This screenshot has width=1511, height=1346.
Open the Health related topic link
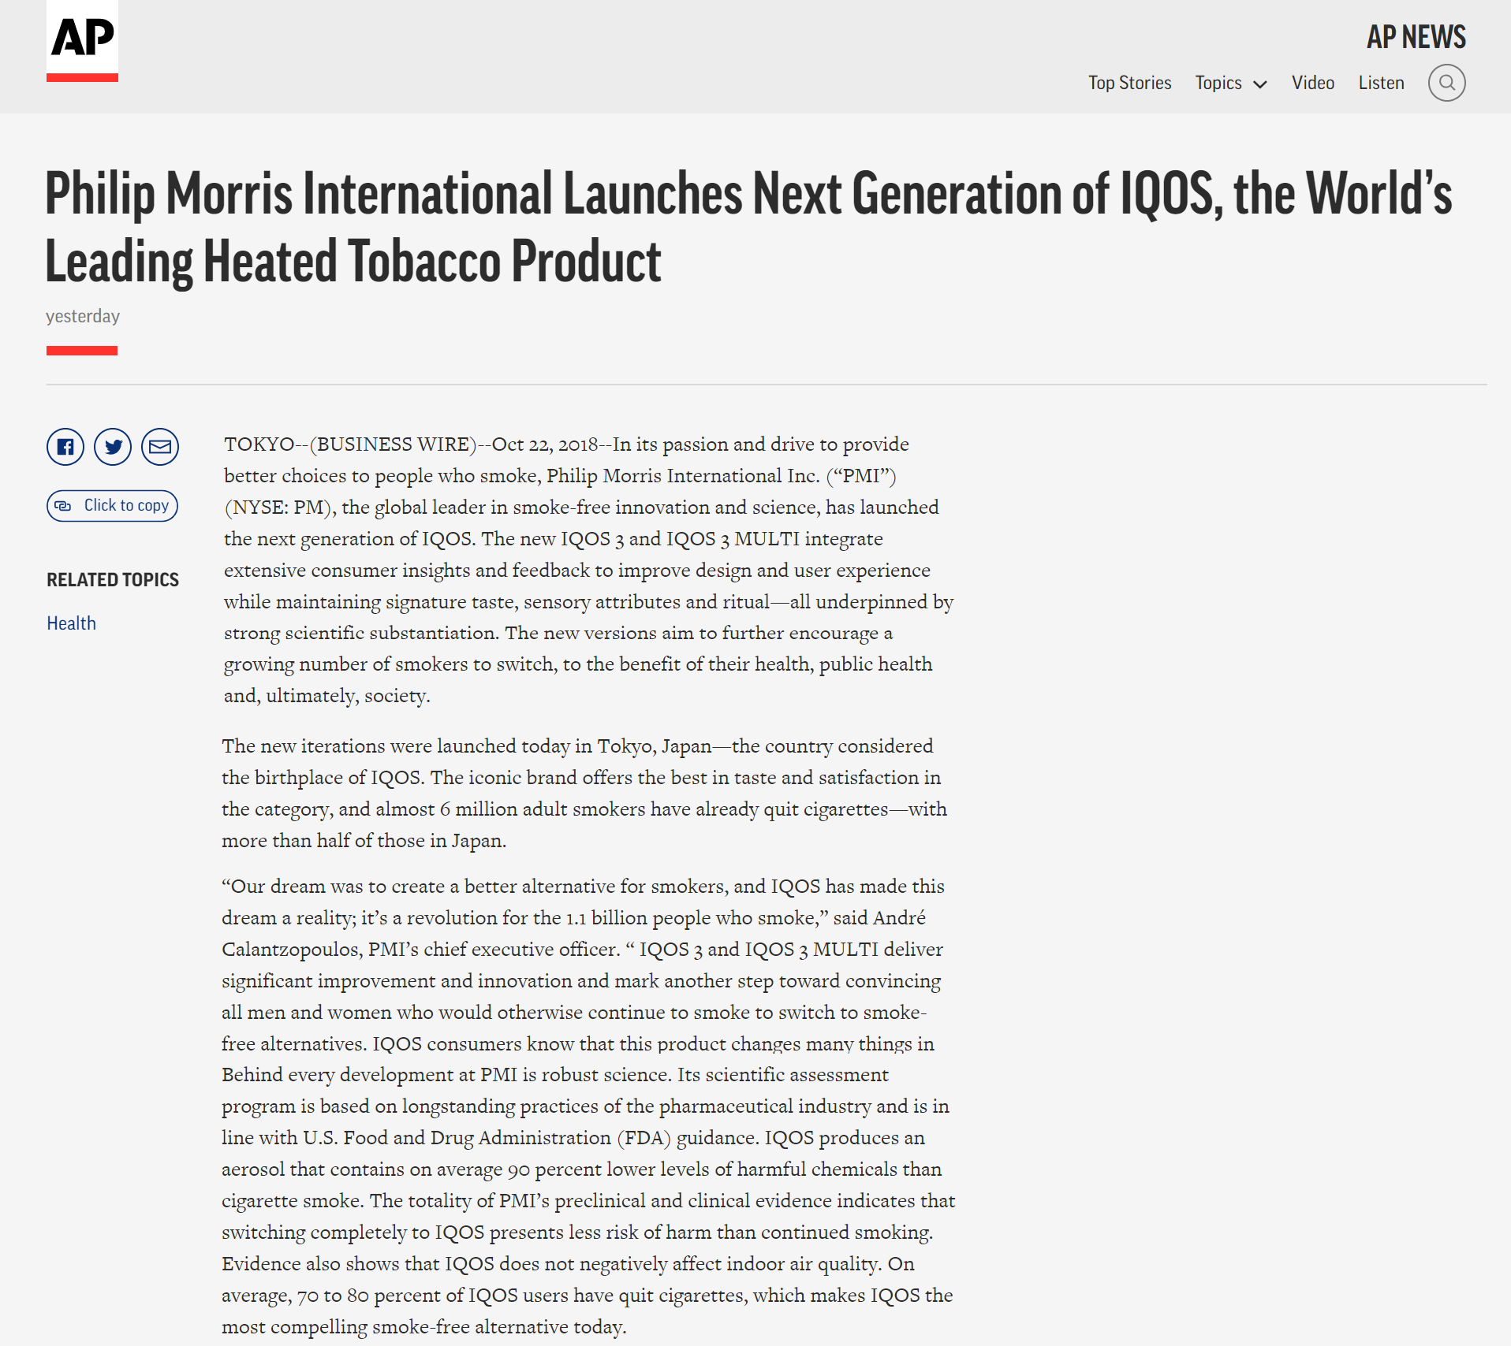point(71,623)
